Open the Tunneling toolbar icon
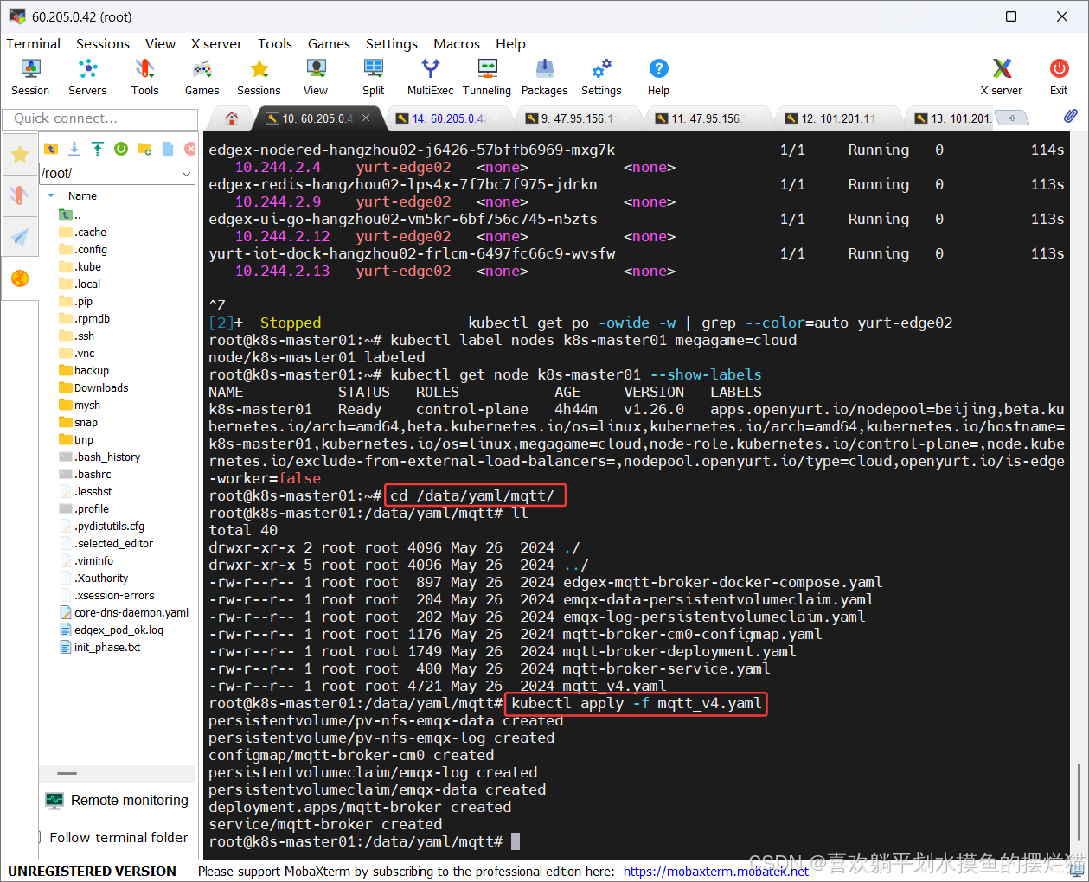The height and width of the screenshot is (882, 1089). pyautogui.click(x=487, y=77)
